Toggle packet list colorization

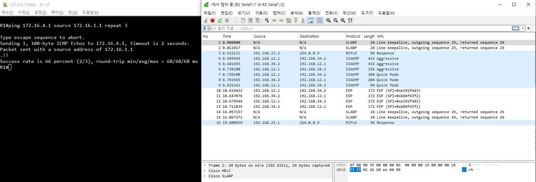pyautogui.click(x=320, y=20)
